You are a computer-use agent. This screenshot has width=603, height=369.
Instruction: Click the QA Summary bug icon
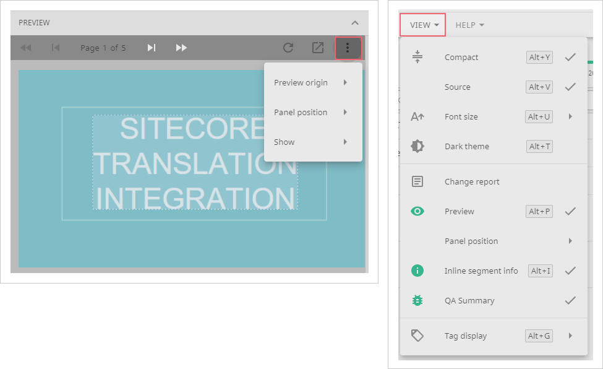click(x=417, y=300)
